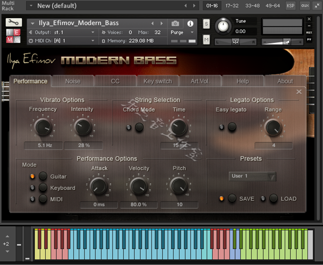Click the vibrato Frequency knob
Image resolution: width=323 pixels, height=265 pixels.
tap(43, 127)
